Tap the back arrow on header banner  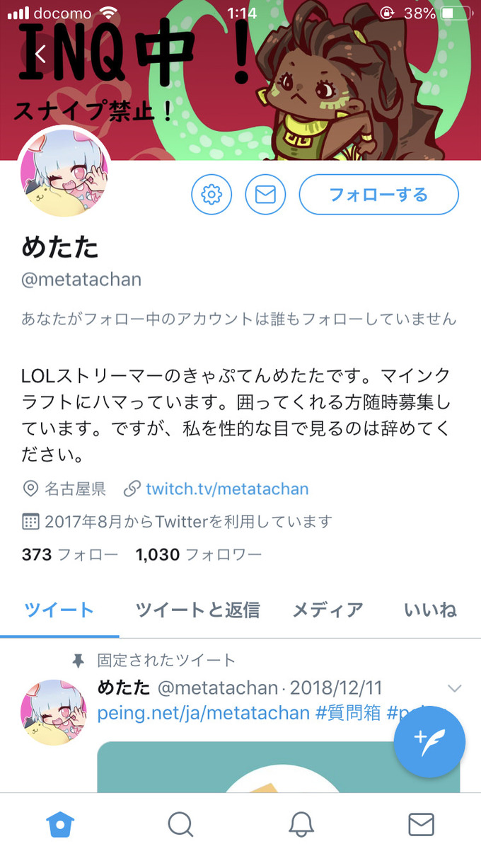[41, 54]
